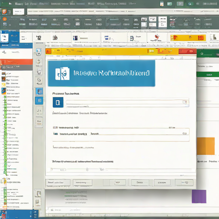
Task: Click the orange round icon under the title bar
Action: [5, 12]
